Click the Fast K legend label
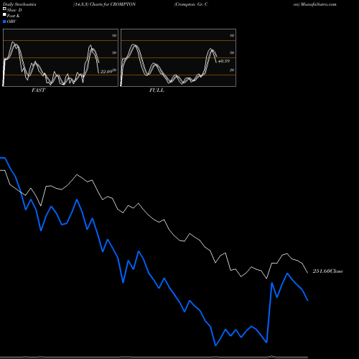359x359 pixels. pyautogui.click(x=14, y=16)
